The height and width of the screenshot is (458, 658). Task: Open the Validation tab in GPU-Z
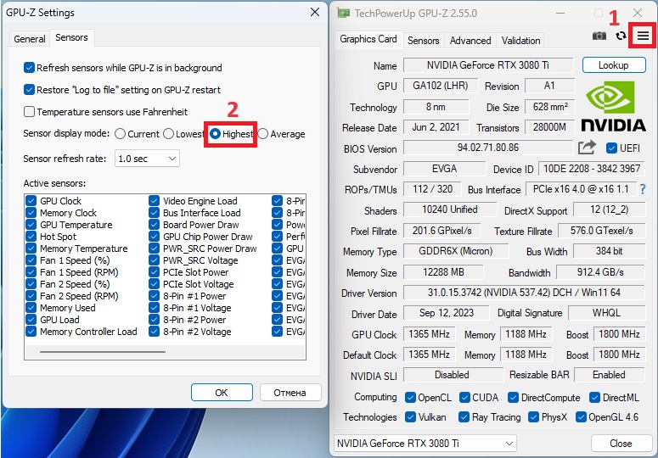click(520, 40)
